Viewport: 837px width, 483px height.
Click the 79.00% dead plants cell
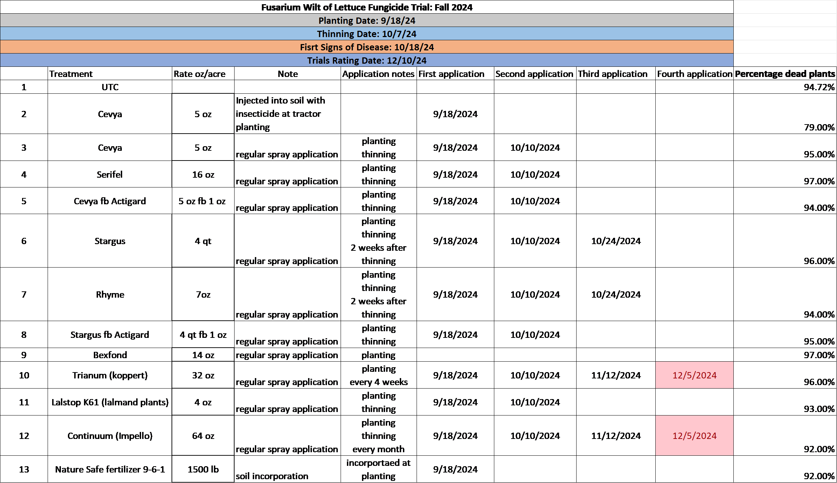[785, 114]
